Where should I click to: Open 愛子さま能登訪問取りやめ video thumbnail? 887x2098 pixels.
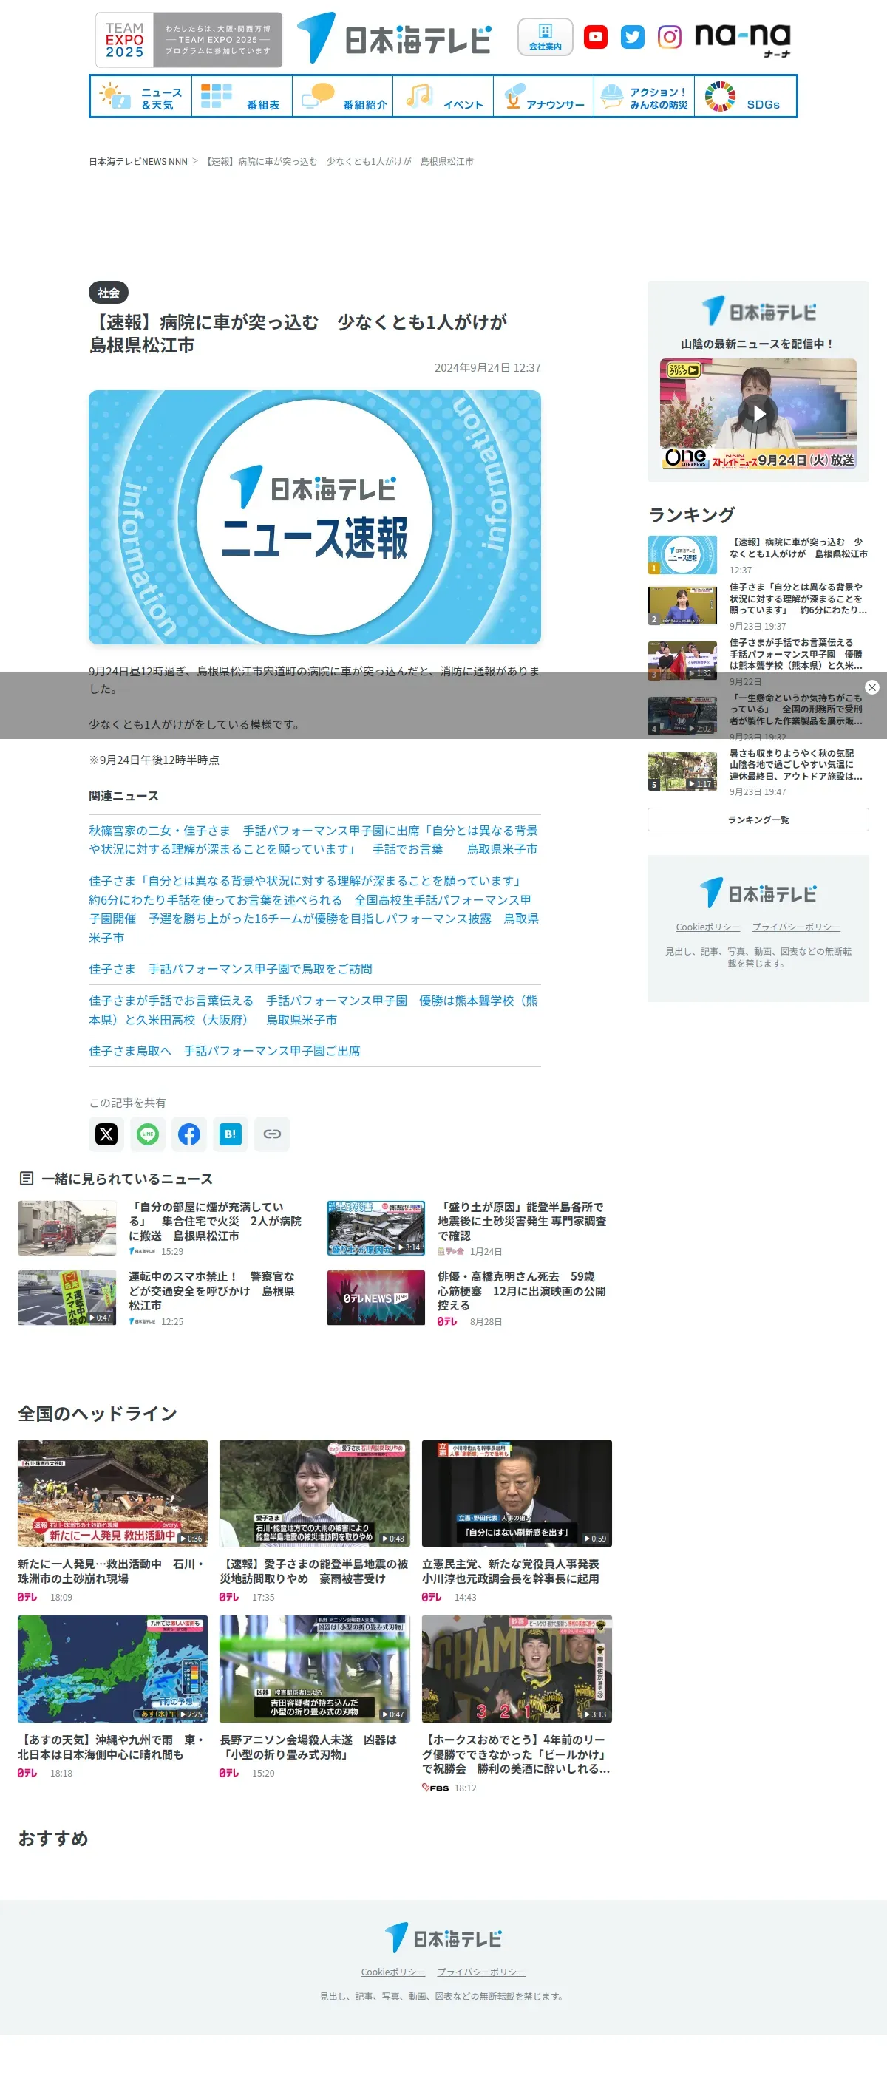pos(314,1493)
